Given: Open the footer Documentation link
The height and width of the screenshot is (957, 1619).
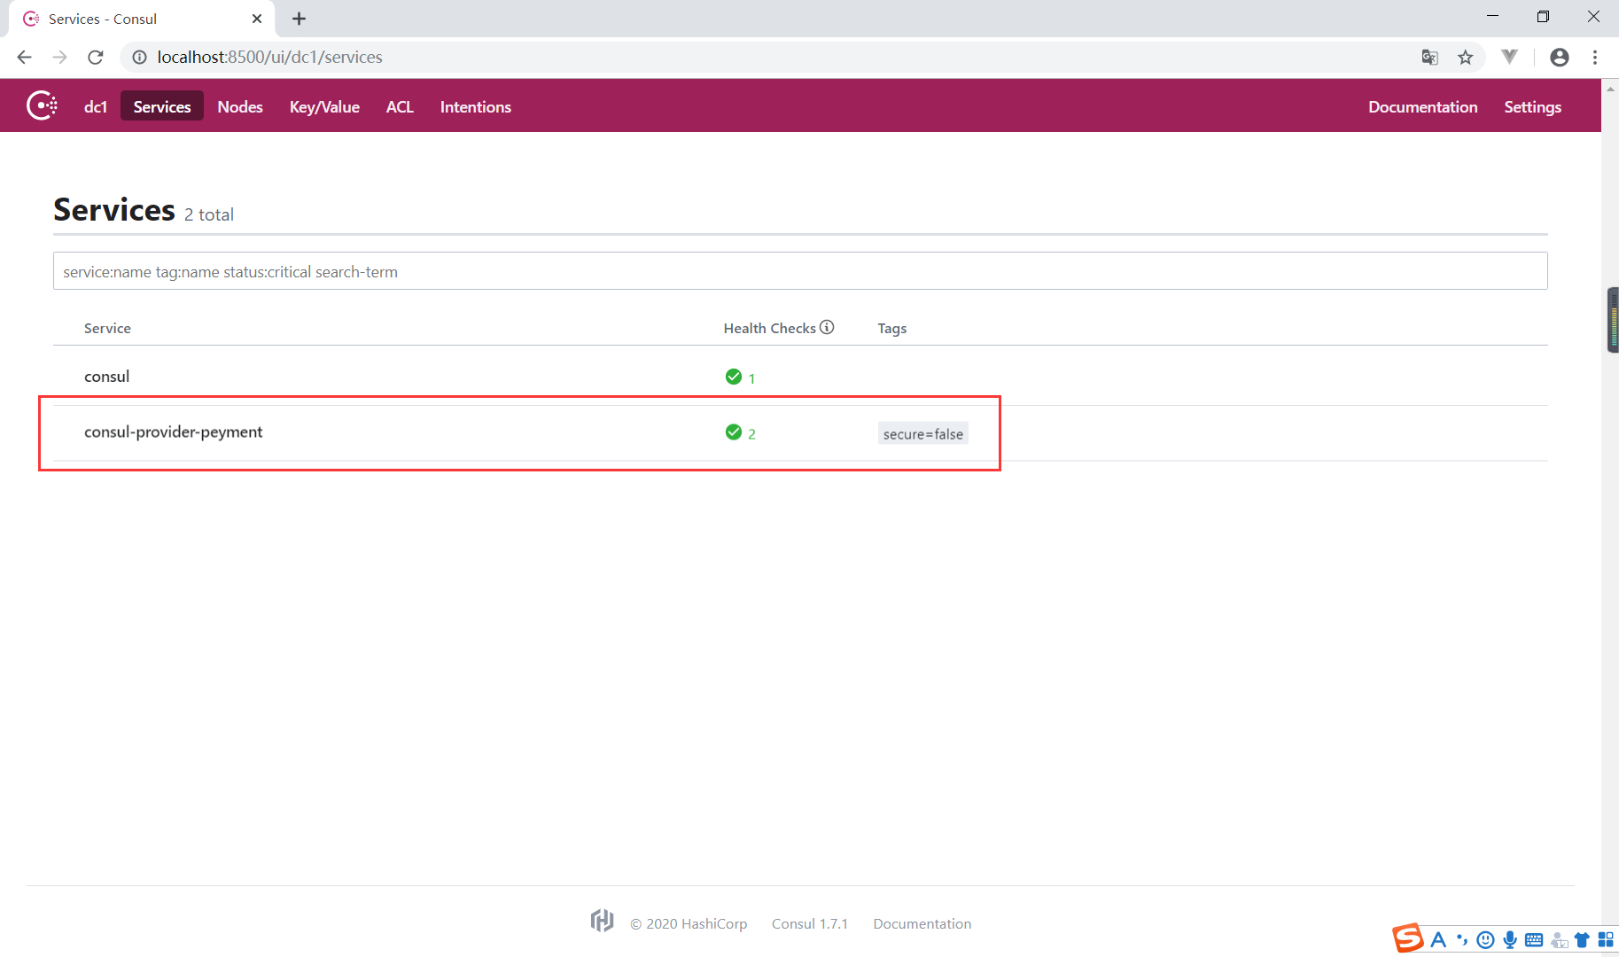Looking at the screenshot, I should [922, 923].
